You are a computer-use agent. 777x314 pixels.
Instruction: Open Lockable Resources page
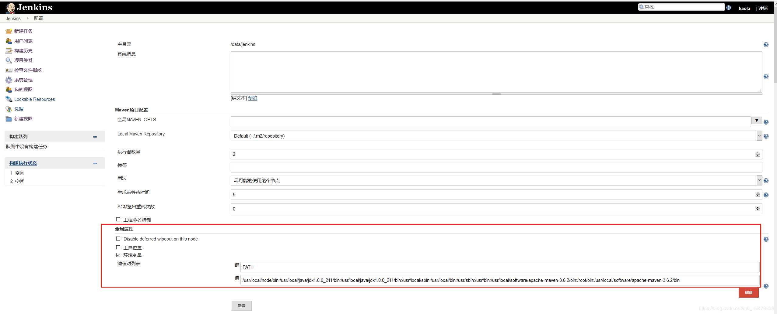(34, 99)
